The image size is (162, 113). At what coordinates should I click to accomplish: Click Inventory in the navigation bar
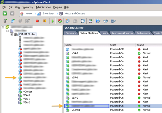click(48, 14)
